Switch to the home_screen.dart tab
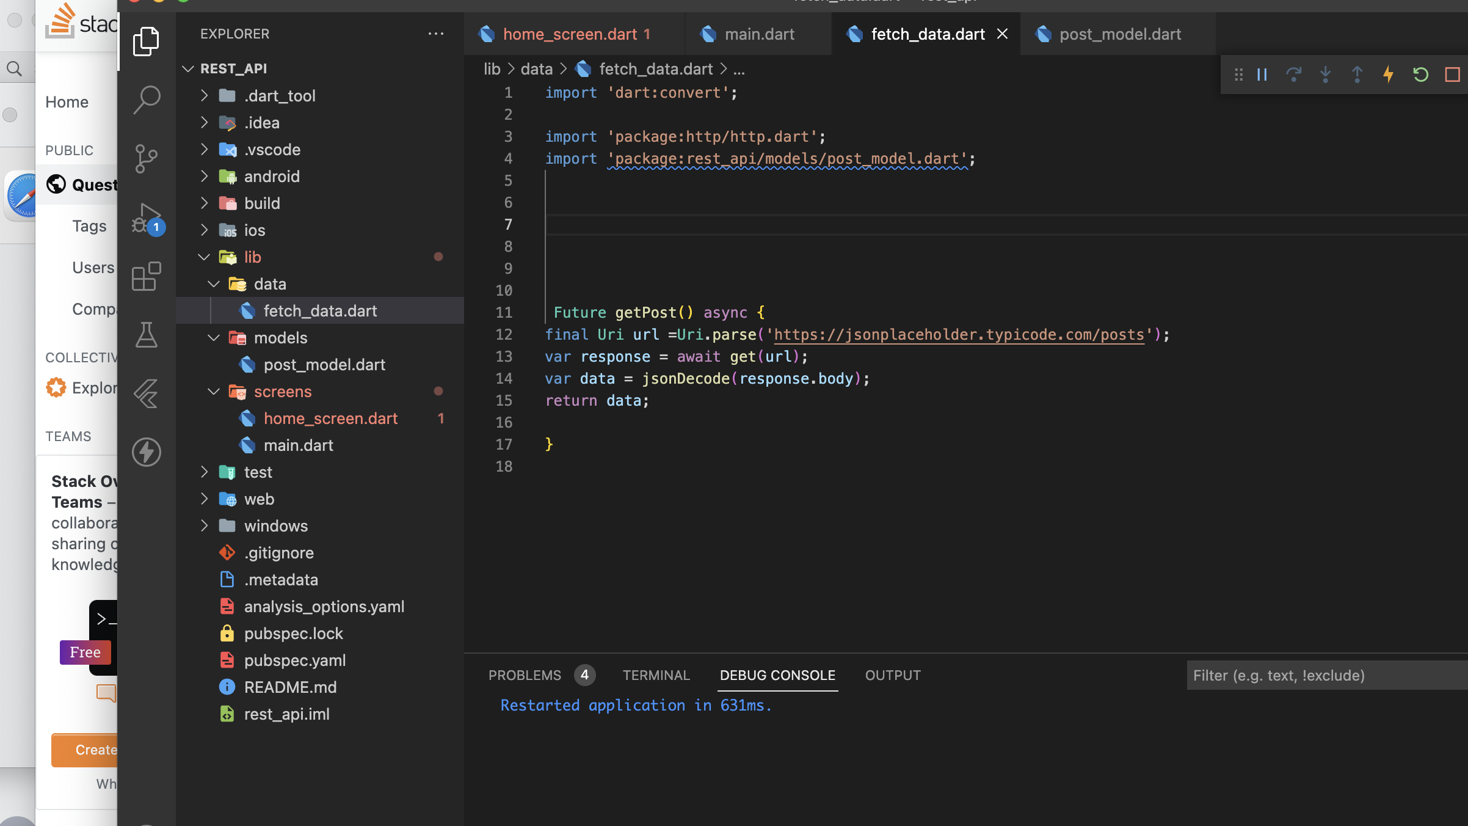The image size is (1468, 826). [x=574, y=34]
